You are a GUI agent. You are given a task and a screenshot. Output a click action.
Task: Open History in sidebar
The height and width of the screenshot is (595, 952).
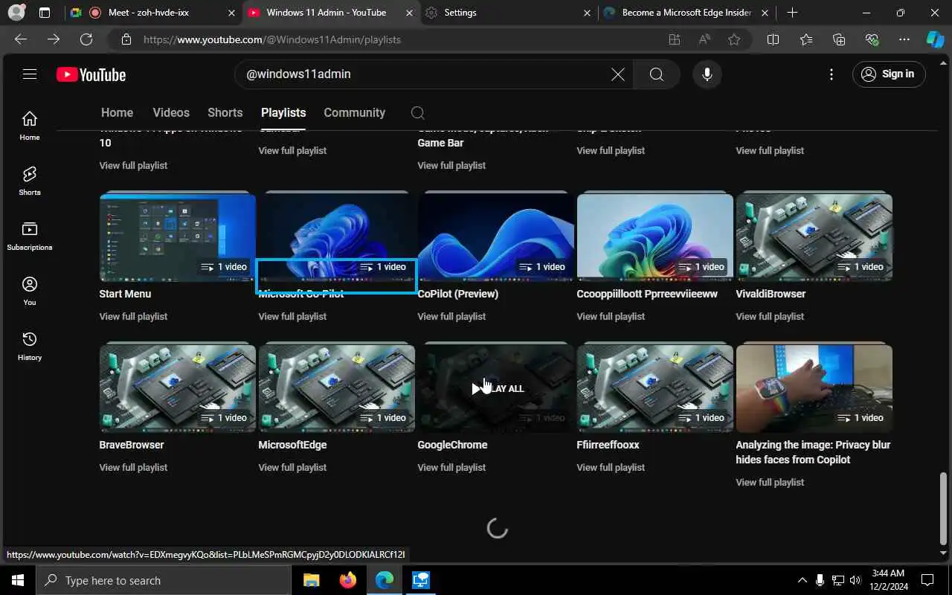(30, 345)
